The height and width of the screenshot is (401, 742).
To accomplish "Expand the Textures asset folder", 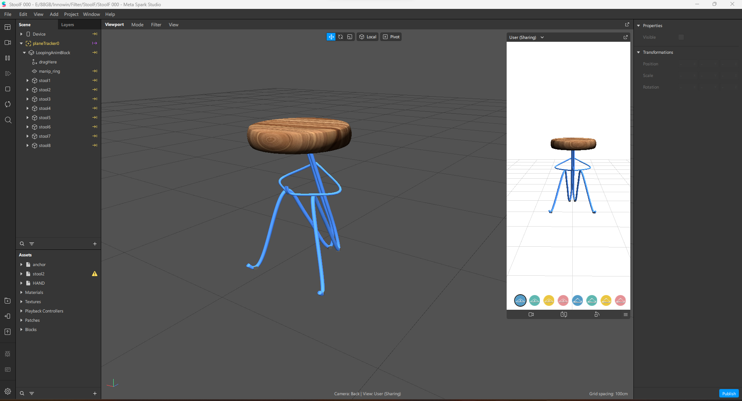I will tap(21, 302).
